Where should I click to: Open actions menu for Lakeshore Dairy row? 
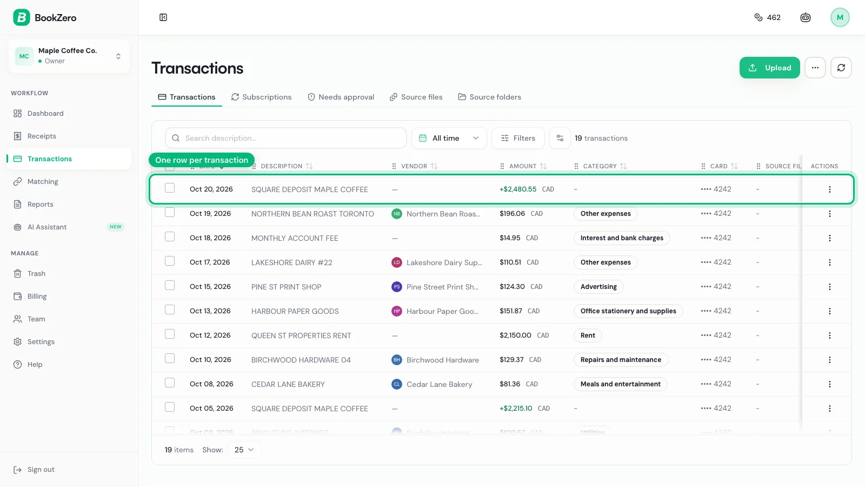pyautogui.click(x=830, y=262)
